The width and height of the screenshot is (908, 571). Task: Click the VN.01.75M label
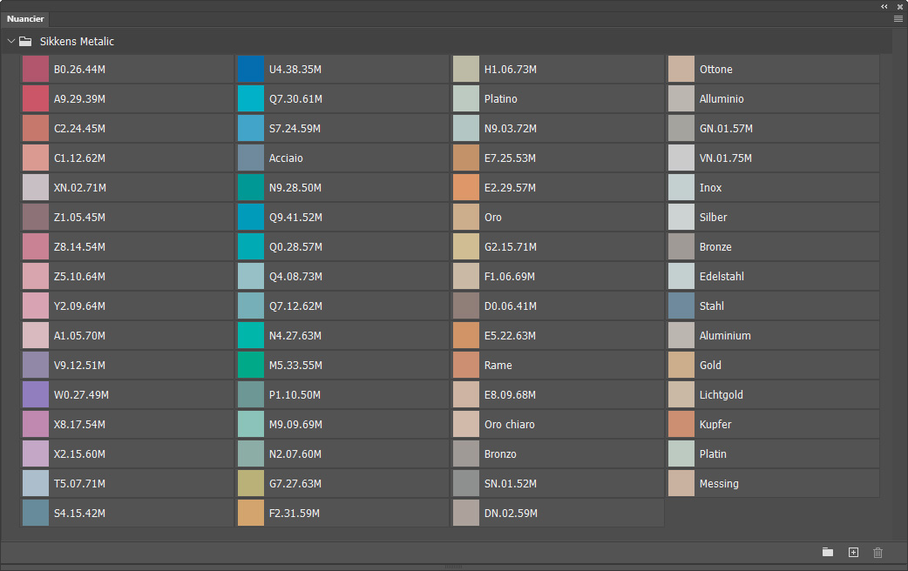coord(726,158)
